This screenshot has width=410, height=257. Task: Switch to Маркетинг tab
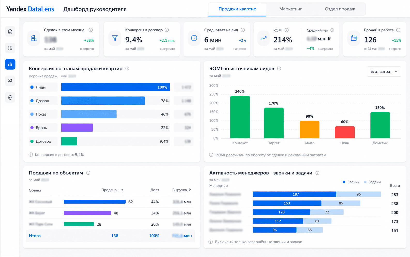tap(291, 9)
